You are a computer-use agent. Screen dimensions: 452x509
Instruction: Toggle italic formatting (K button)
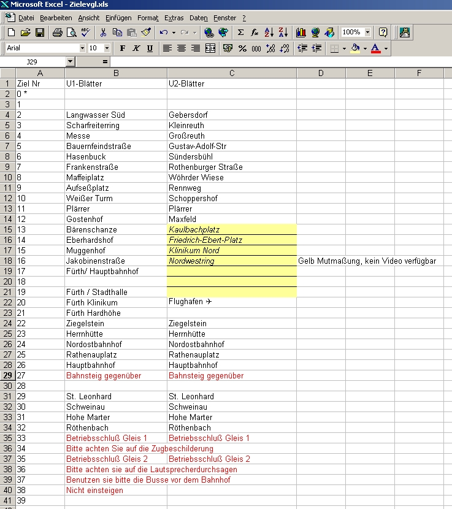pyautogui.click(x=136, y=48)
